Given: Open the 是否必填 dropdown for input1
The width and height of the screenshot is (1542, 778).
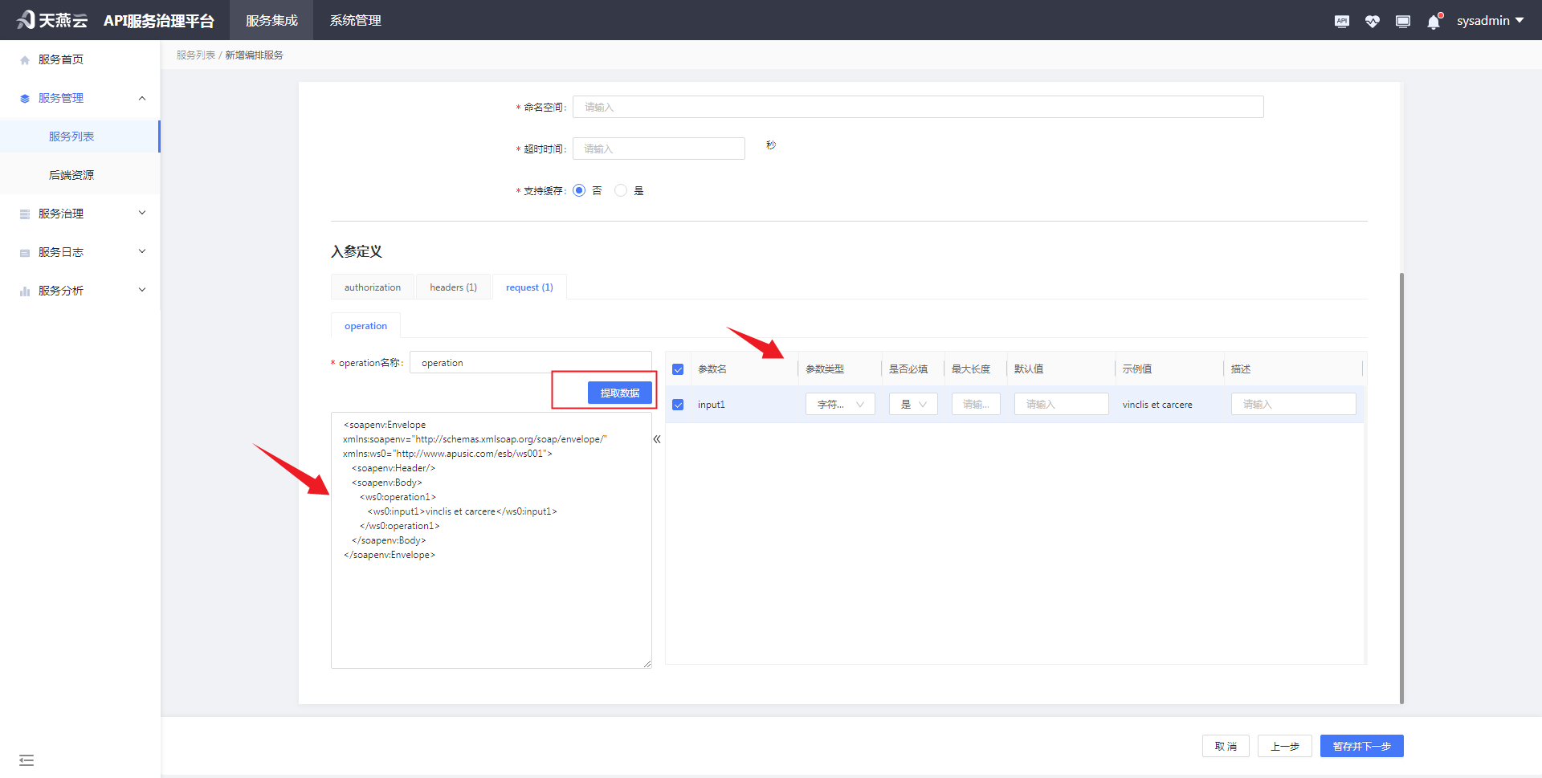Looking at the screenshot, I should (913, 404).
